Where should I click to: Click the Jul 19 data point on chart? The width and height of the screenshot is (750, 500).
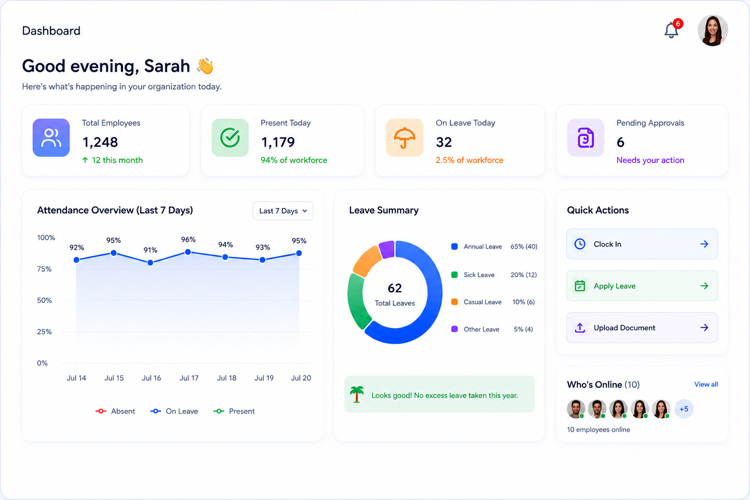click(263, 260)
